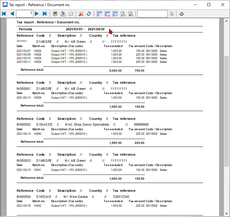Email the report via envelope icon
Image resolution: width=230 pixels, height=217 pixels.
(x=71, y=14)
